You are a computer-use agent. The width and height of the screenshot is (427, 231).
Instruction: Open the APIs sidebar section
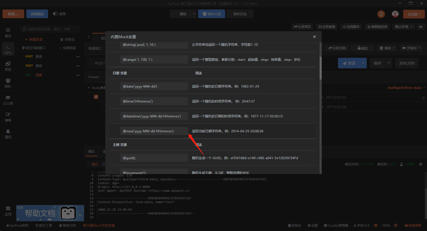8,50
